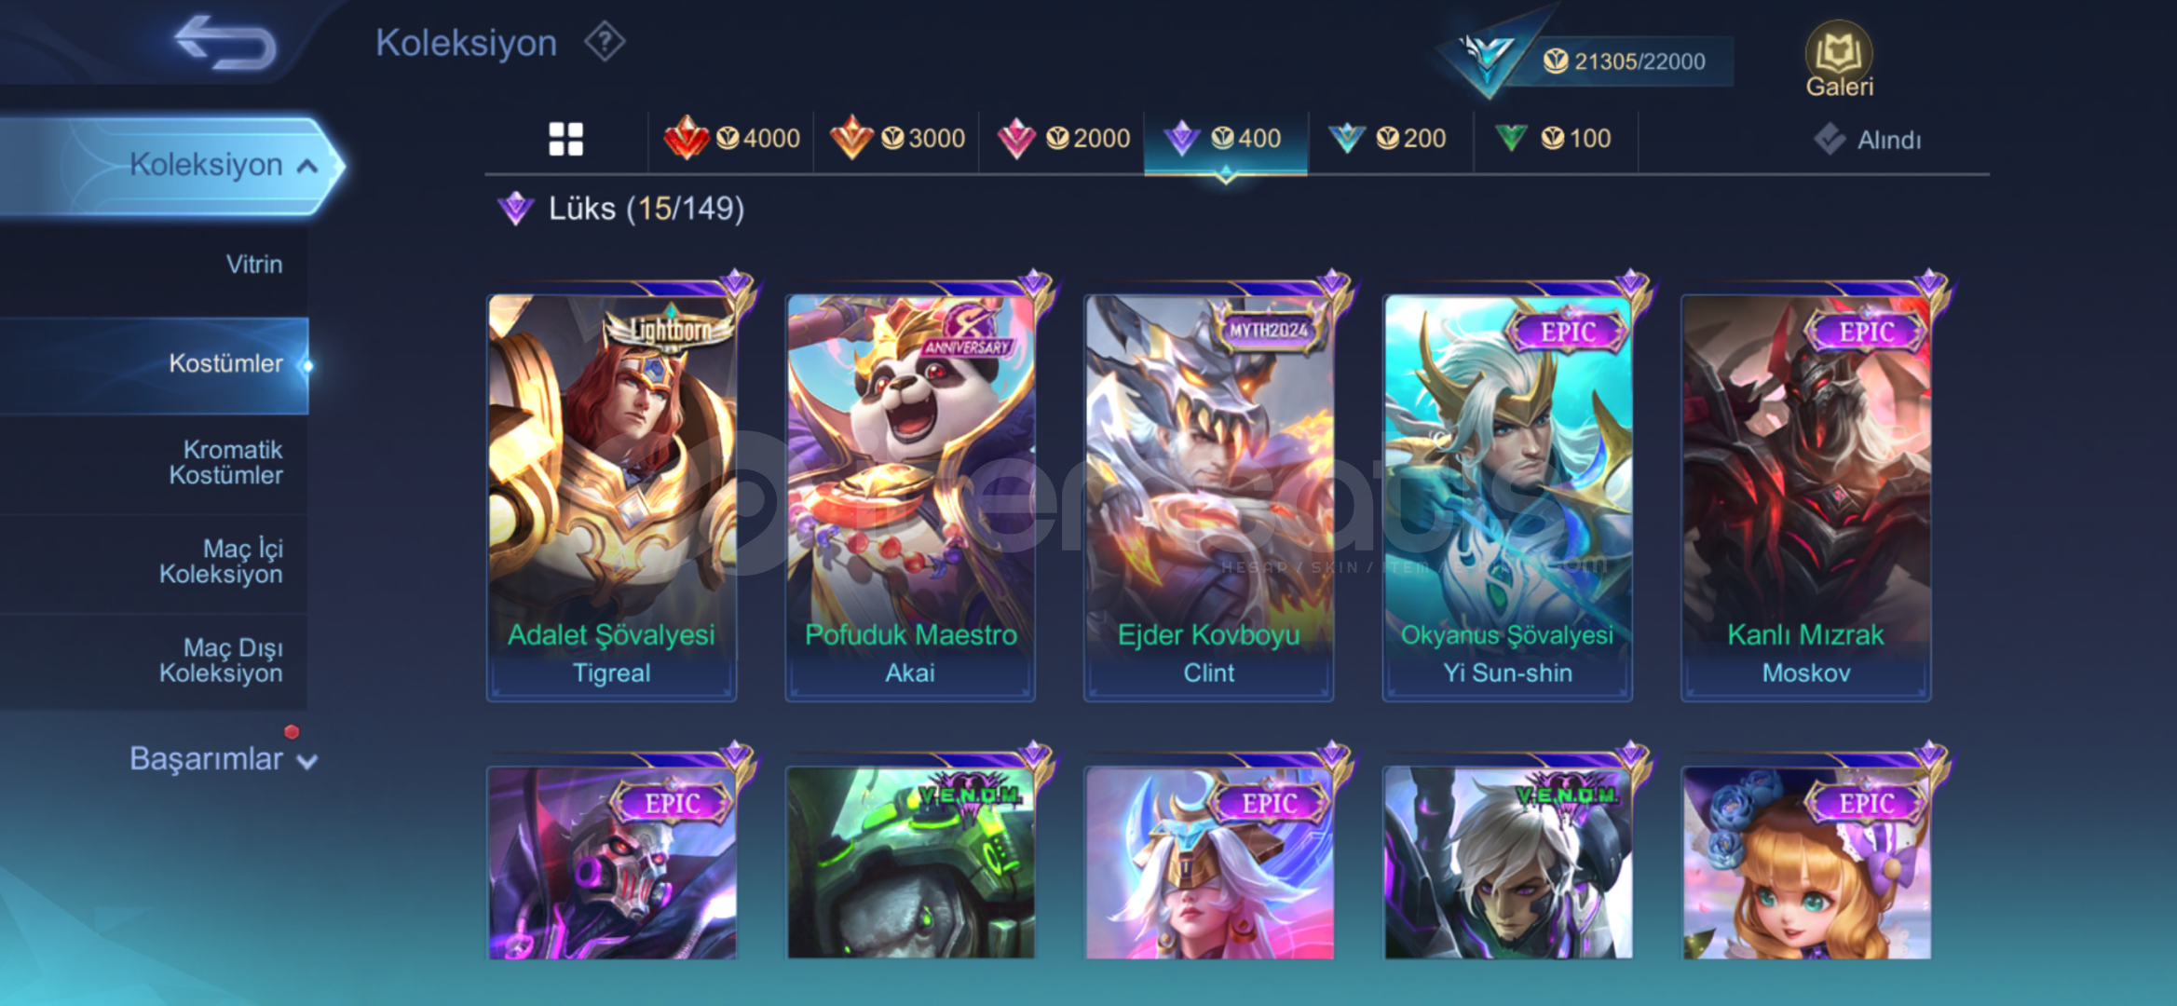This screenshot has width=2177, height=1006.
Task: Open the Galeri book icon
Action: pos(1839,60)
